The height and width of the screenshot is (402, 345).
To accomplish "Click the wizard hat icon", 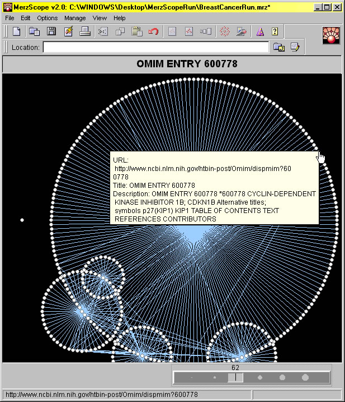I will (x=260, y=32).
